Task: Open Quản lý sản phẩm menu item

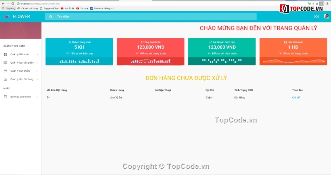Action: [x=21, y=71]
